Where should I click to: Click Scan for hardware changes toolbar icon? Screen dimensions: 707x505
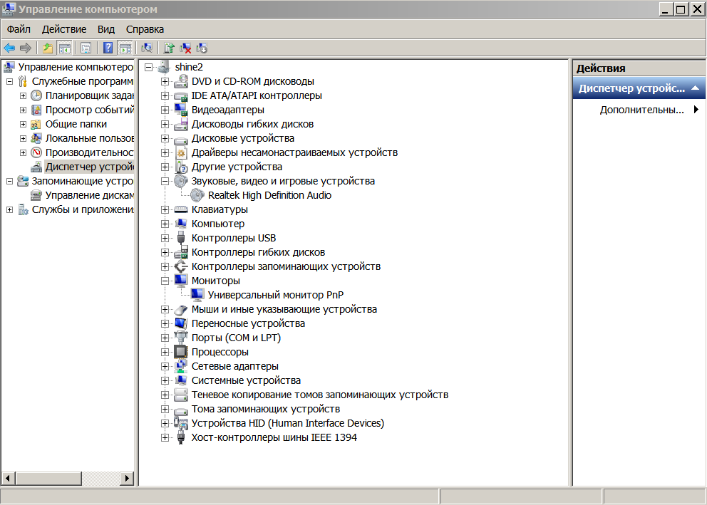pyautogui.click(x=147, y=48)
